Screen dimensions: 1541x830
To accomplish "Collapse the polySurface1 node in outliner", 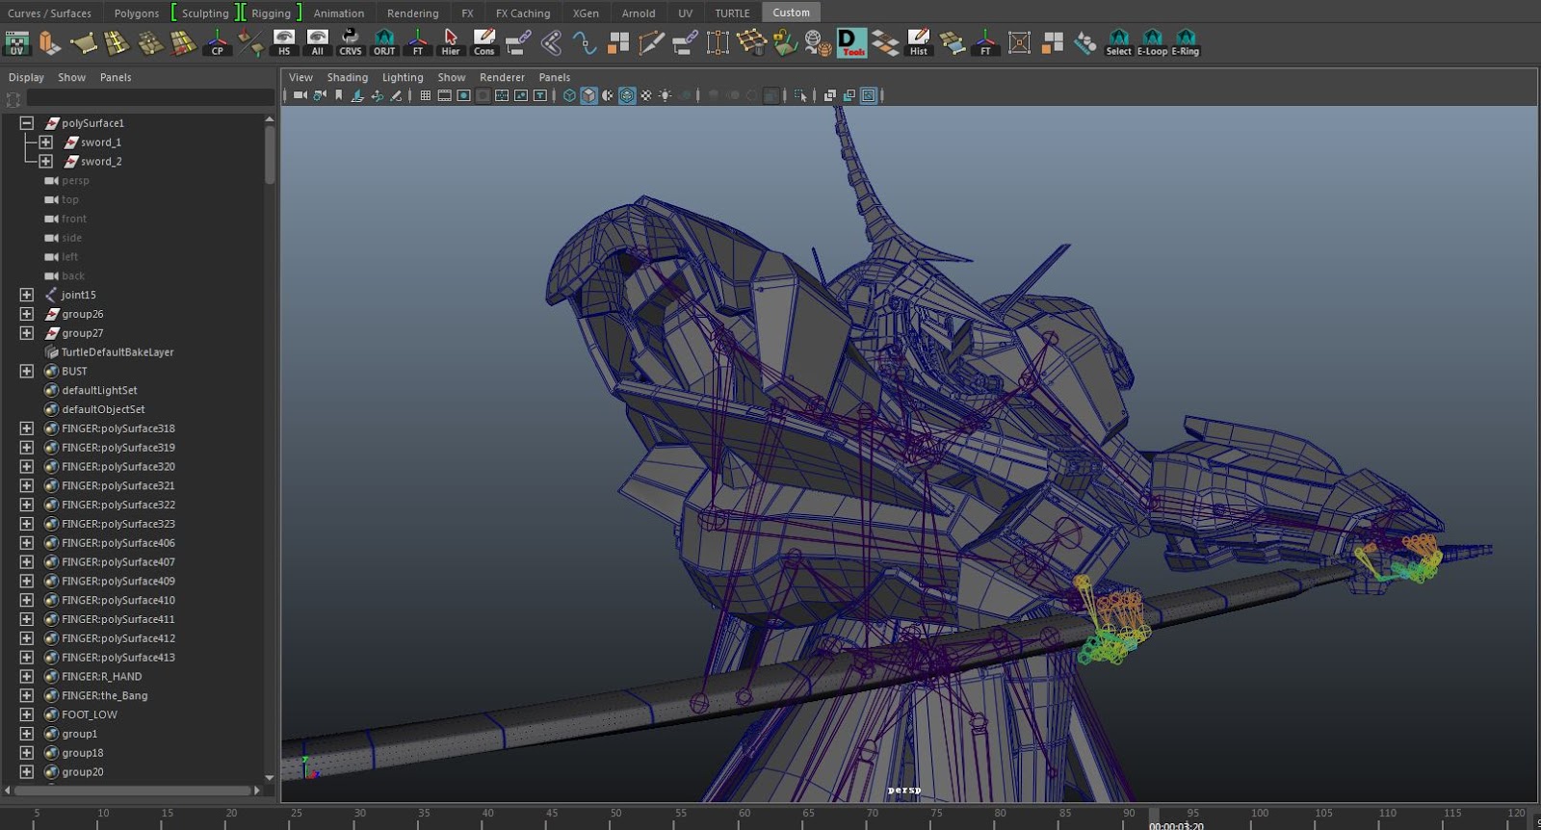I will (27, 123).
